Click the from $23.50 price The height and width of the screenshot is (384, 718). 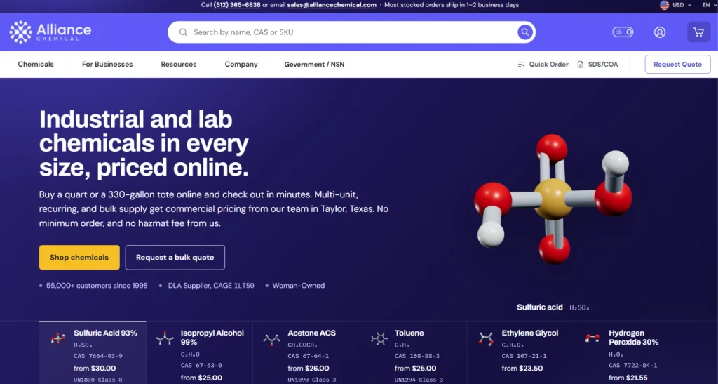point(522,369)
